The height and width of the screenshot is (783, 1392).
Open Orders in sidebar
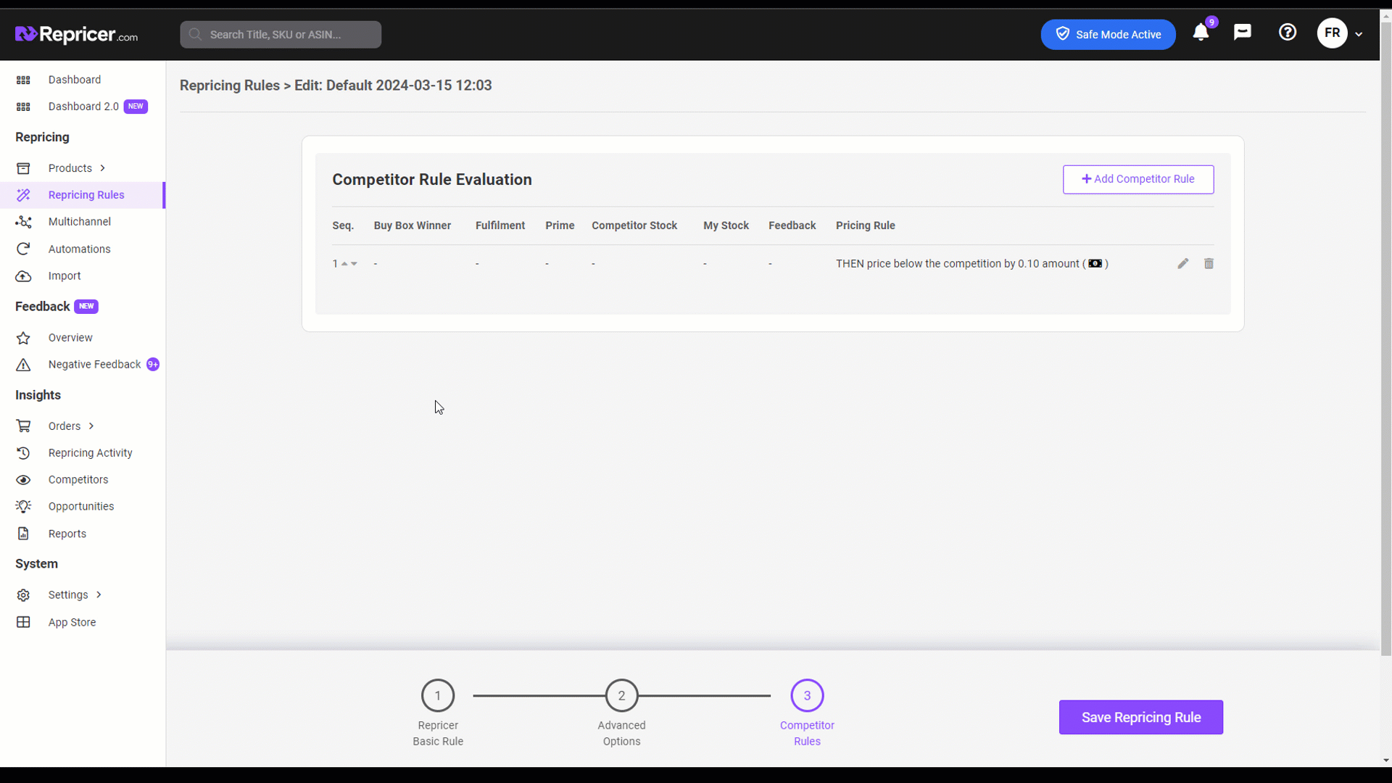tap(65, 426)
